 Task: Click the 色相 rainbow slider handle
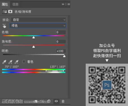click(x=33, y=38)
